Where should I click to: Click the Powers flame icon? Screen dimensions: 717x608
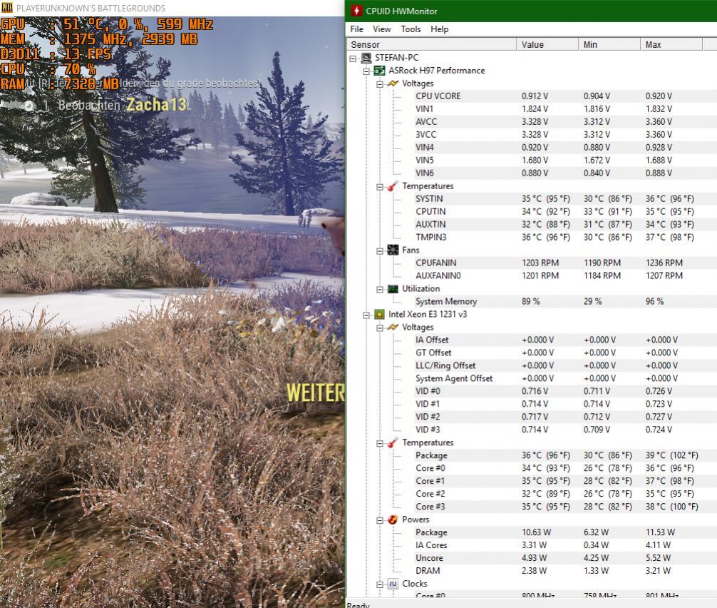pyautogui.click(x=393, y=520)
